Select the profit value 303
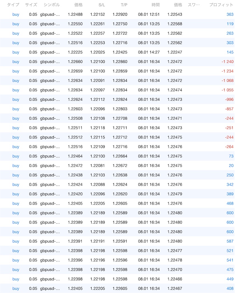Screen dimensions: 235x293 pyautogui.click(x=230, y=43)
